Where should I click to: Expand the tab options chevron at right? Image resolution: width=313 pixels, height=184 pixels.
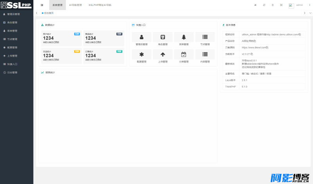[310, 13]
